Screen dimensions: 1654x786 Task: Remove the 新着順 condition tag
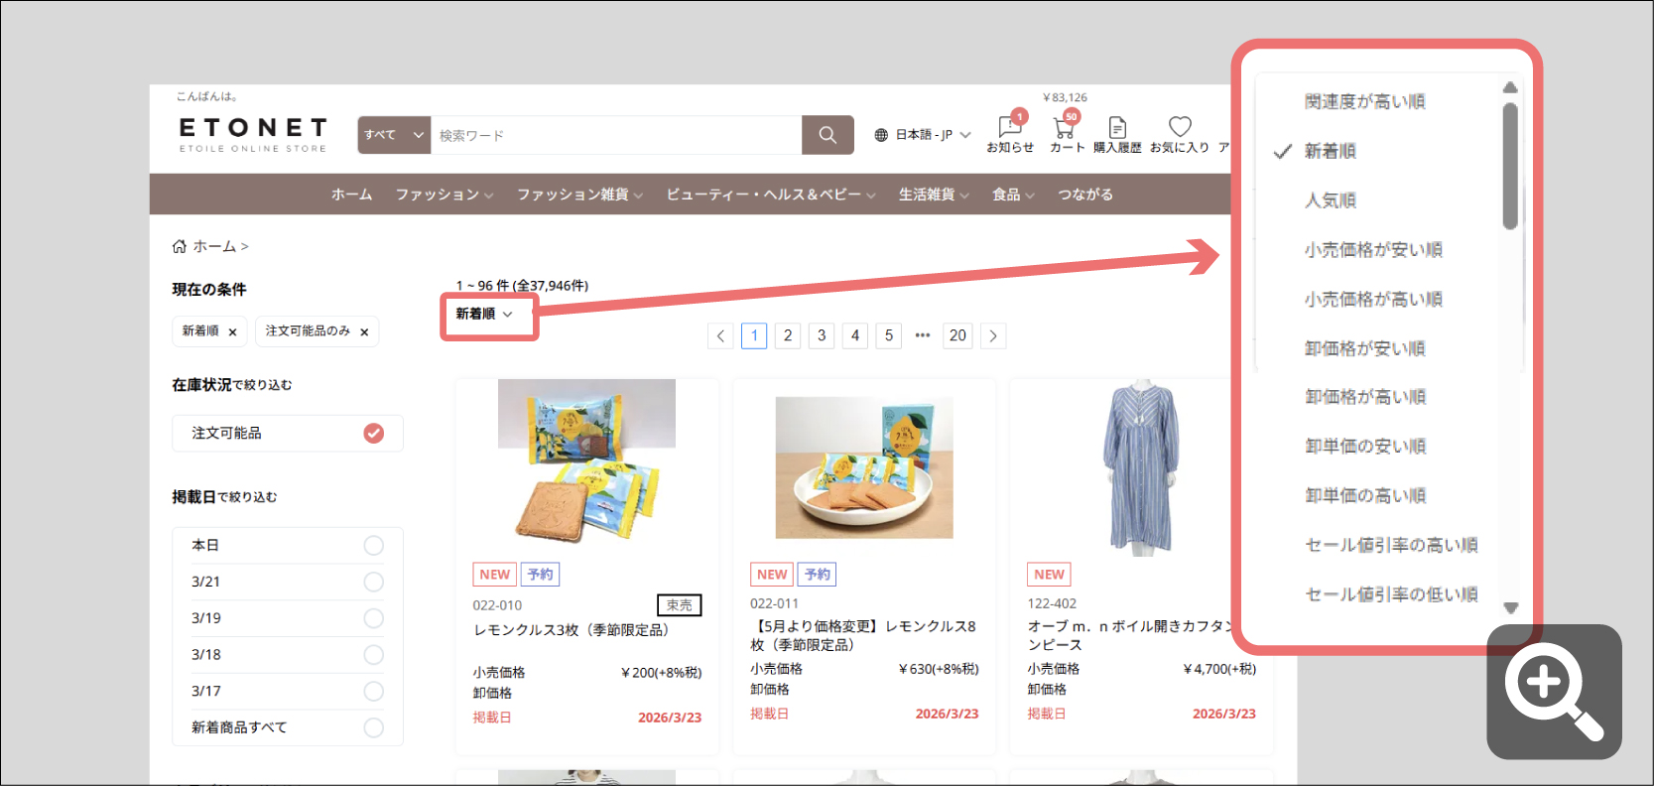click(x=232, y=332)
